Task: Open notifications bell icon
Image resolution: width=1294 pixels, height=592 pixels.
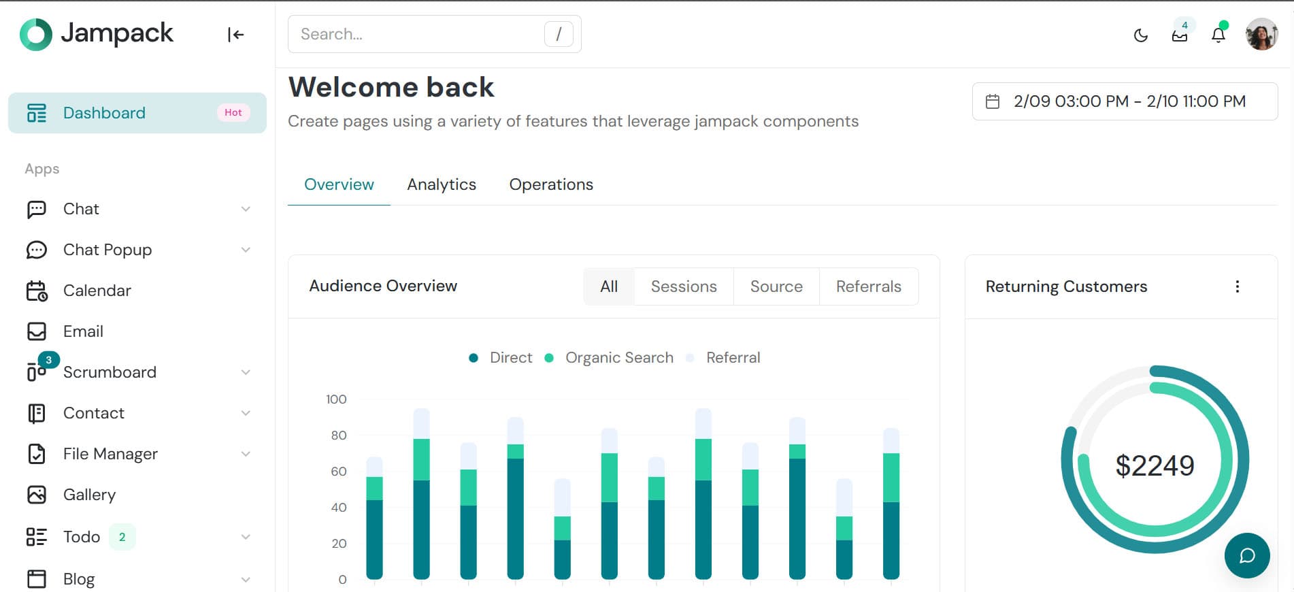Action: tap(1218, 35)
